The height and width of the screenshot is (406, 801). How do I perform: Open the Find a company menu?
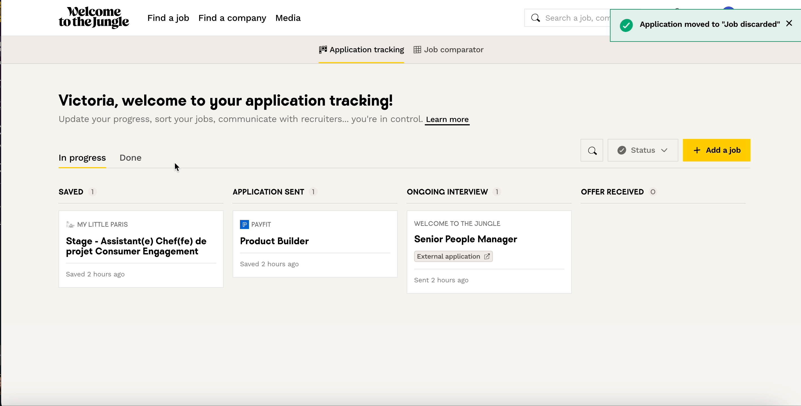click(232, 18)
